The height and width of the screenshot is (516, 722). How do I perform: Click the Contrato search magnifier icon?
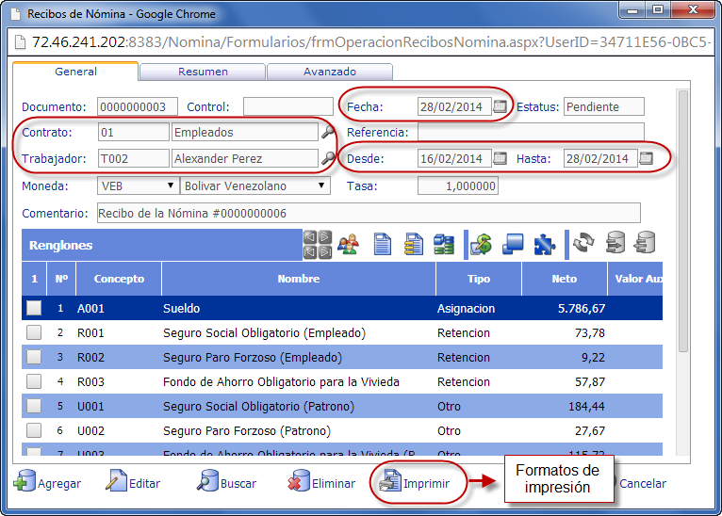(327, 132)
